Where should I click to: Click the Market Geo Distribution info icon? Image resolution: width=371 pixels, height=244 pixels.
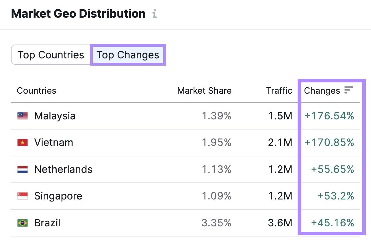(155, 13)
